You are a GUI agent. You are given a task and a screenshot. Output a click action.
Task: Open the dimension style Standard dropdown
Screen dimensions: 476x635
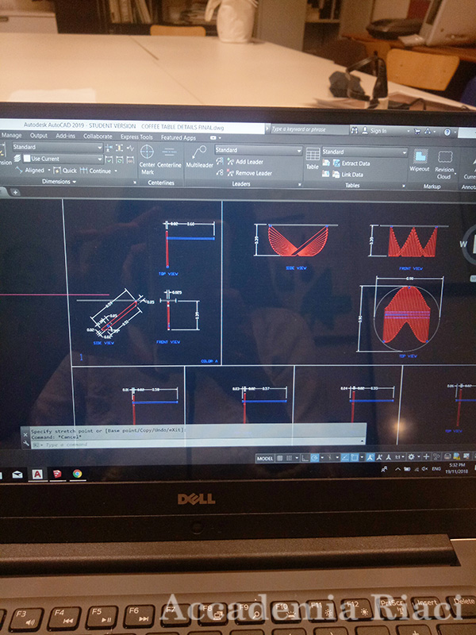coord(57,147)
